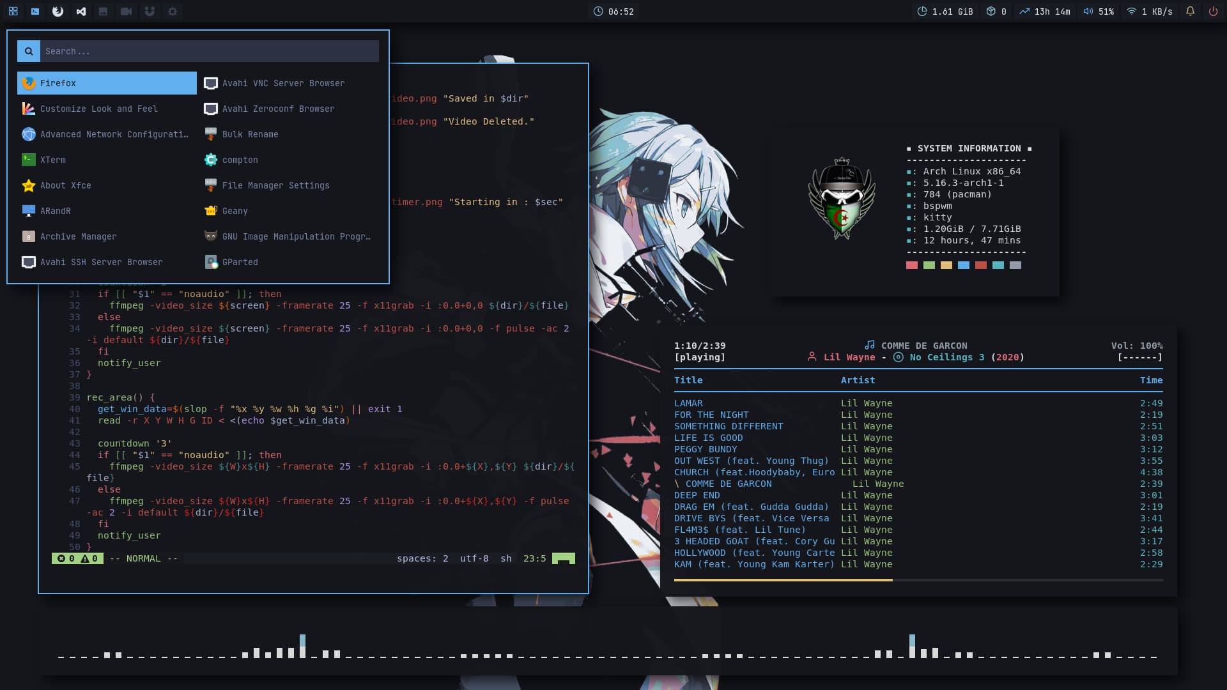Click the terminal icon in the top bar

pyautogui.click(x=35, y=11)
